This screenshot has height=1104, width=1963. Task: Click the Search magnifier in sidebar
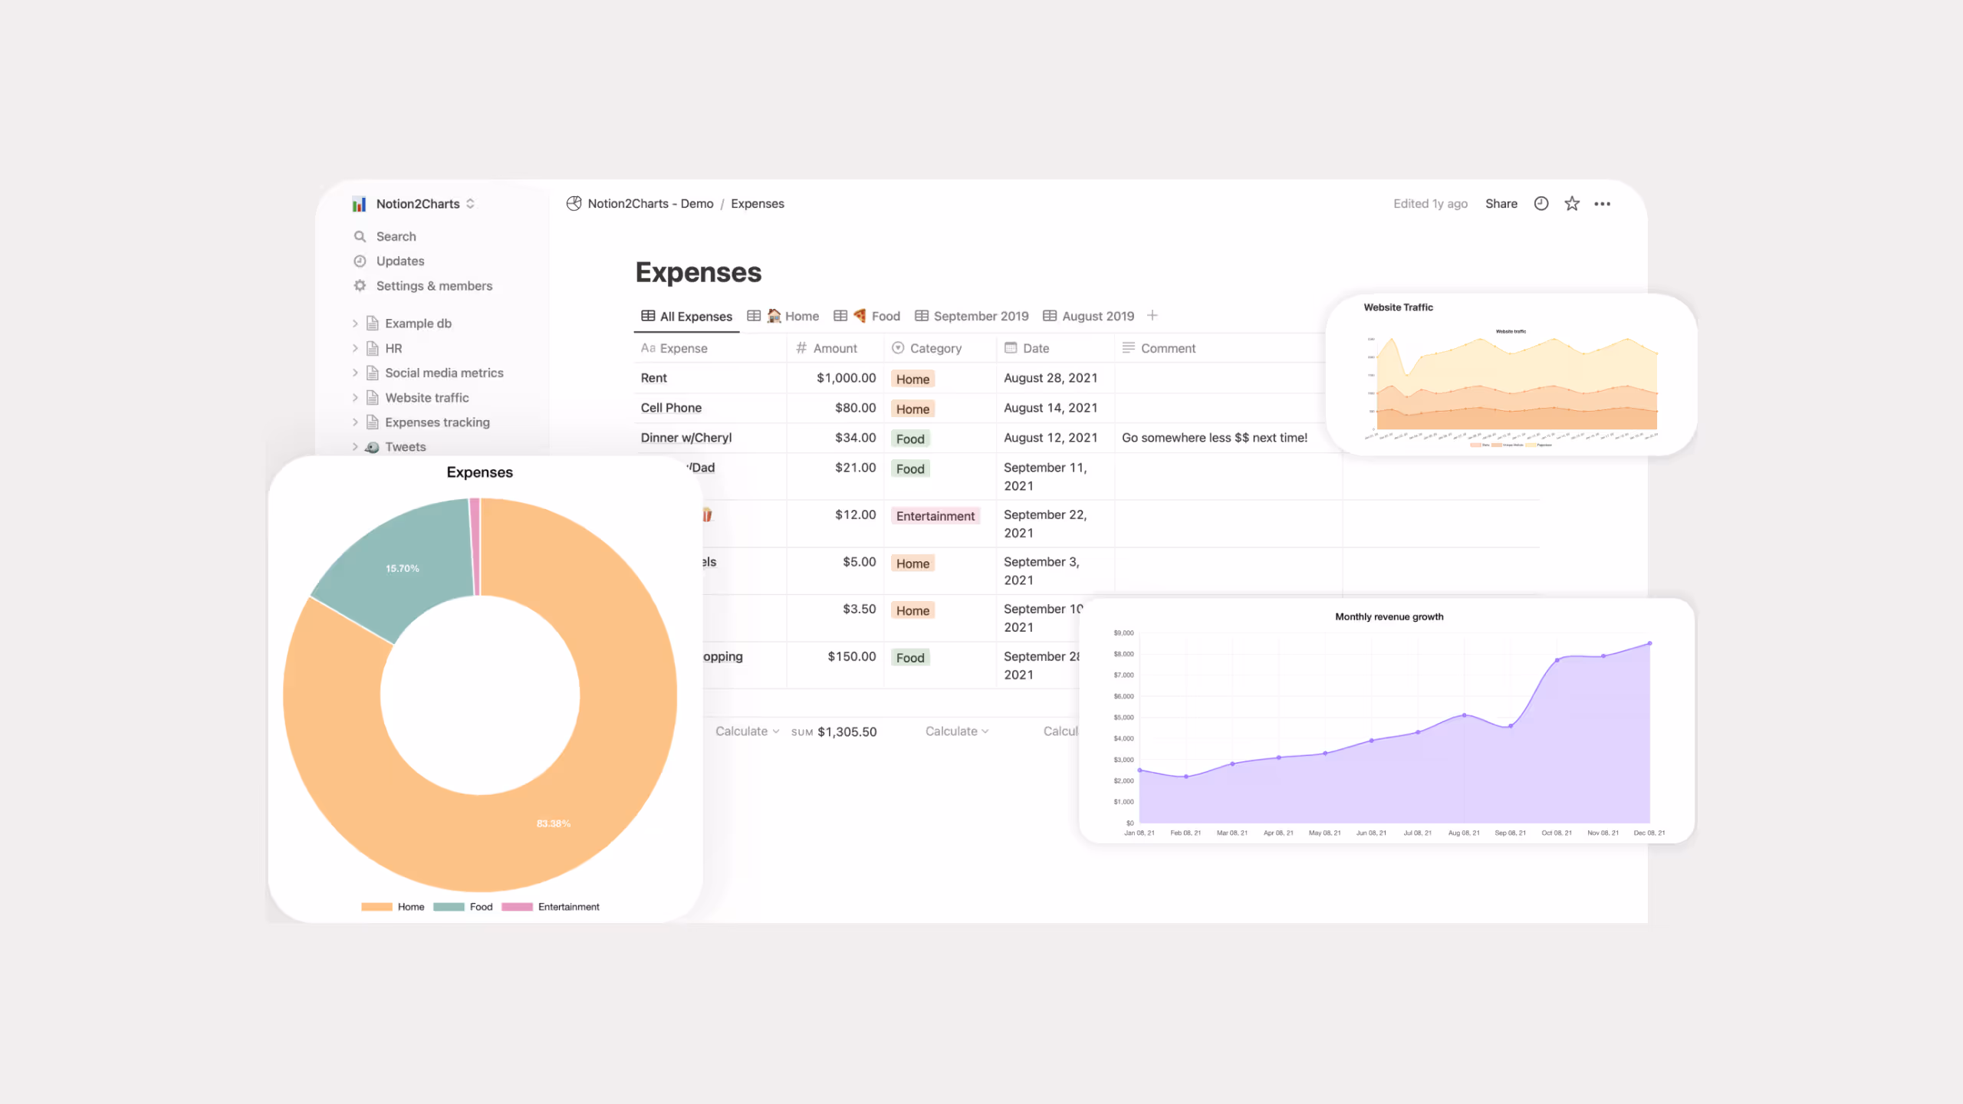click(x=360, y=237)
